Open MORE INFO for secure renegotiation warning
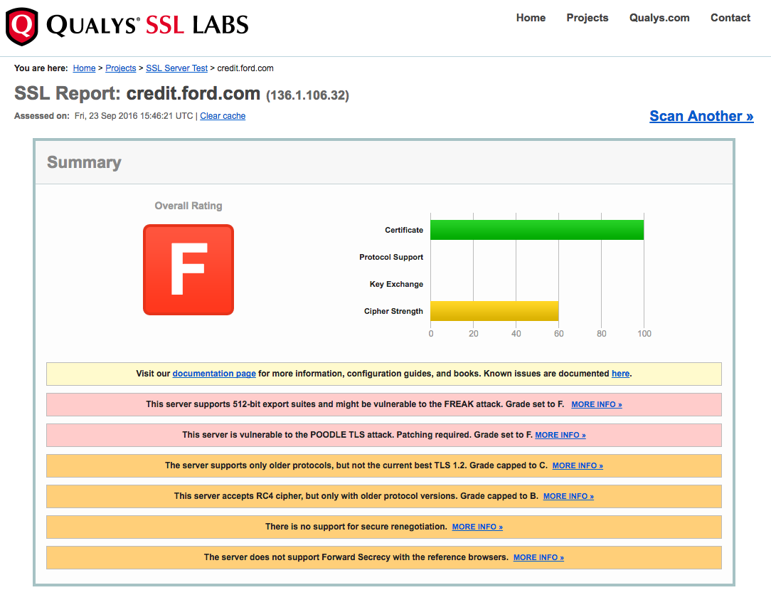 click(477, 527)
